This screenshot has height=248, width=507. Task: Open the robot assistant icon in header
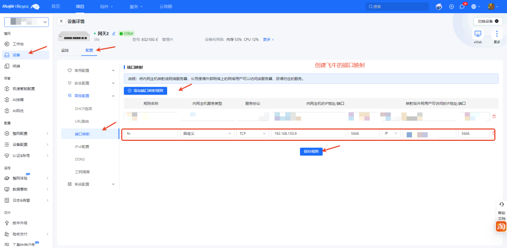coord(439,7)
